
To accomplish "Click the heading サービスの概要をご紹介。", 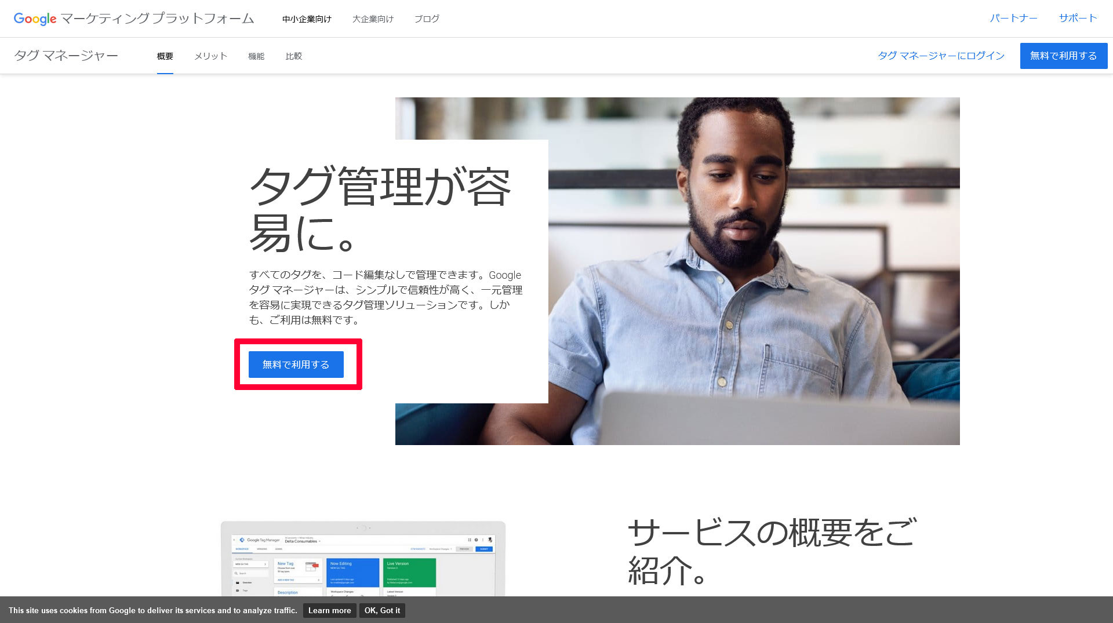I will pos(772,551).
